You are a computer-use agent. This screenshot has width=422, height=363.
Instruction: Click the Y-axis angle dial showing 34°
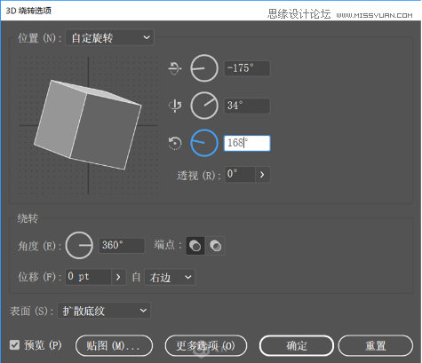click(x=204, y=106)
